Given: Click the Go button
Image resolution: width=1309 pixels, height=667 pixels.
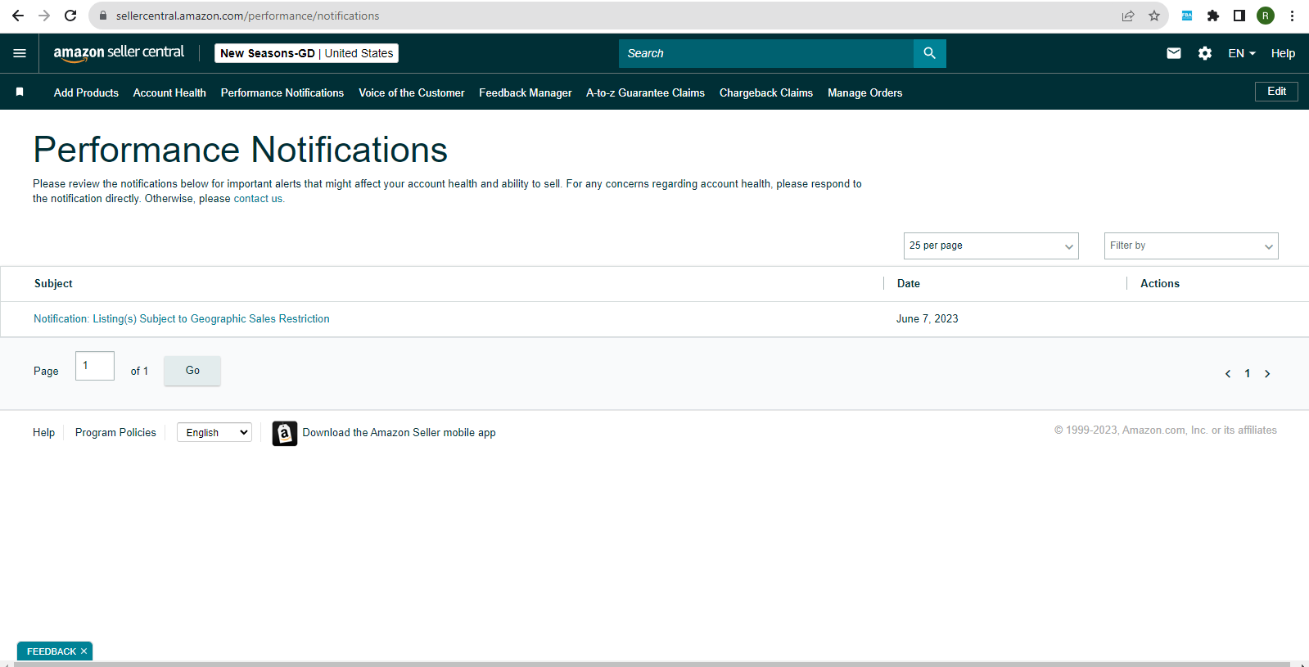Looking at the screenshot, I should pyautogui.click(x=192, y=371).
